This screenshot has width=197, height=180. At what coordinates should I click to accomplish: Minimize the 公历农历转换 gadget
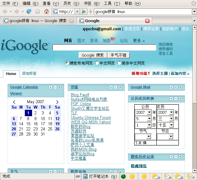coord(176,99)
